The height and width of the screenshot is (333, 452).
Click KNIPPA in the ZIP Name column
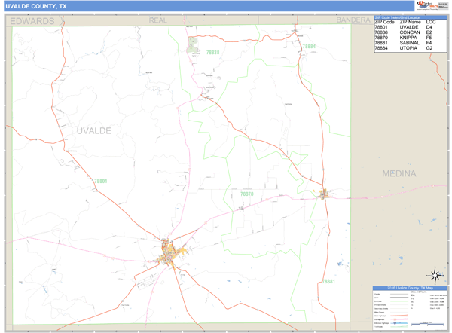(x=408, y=38)
